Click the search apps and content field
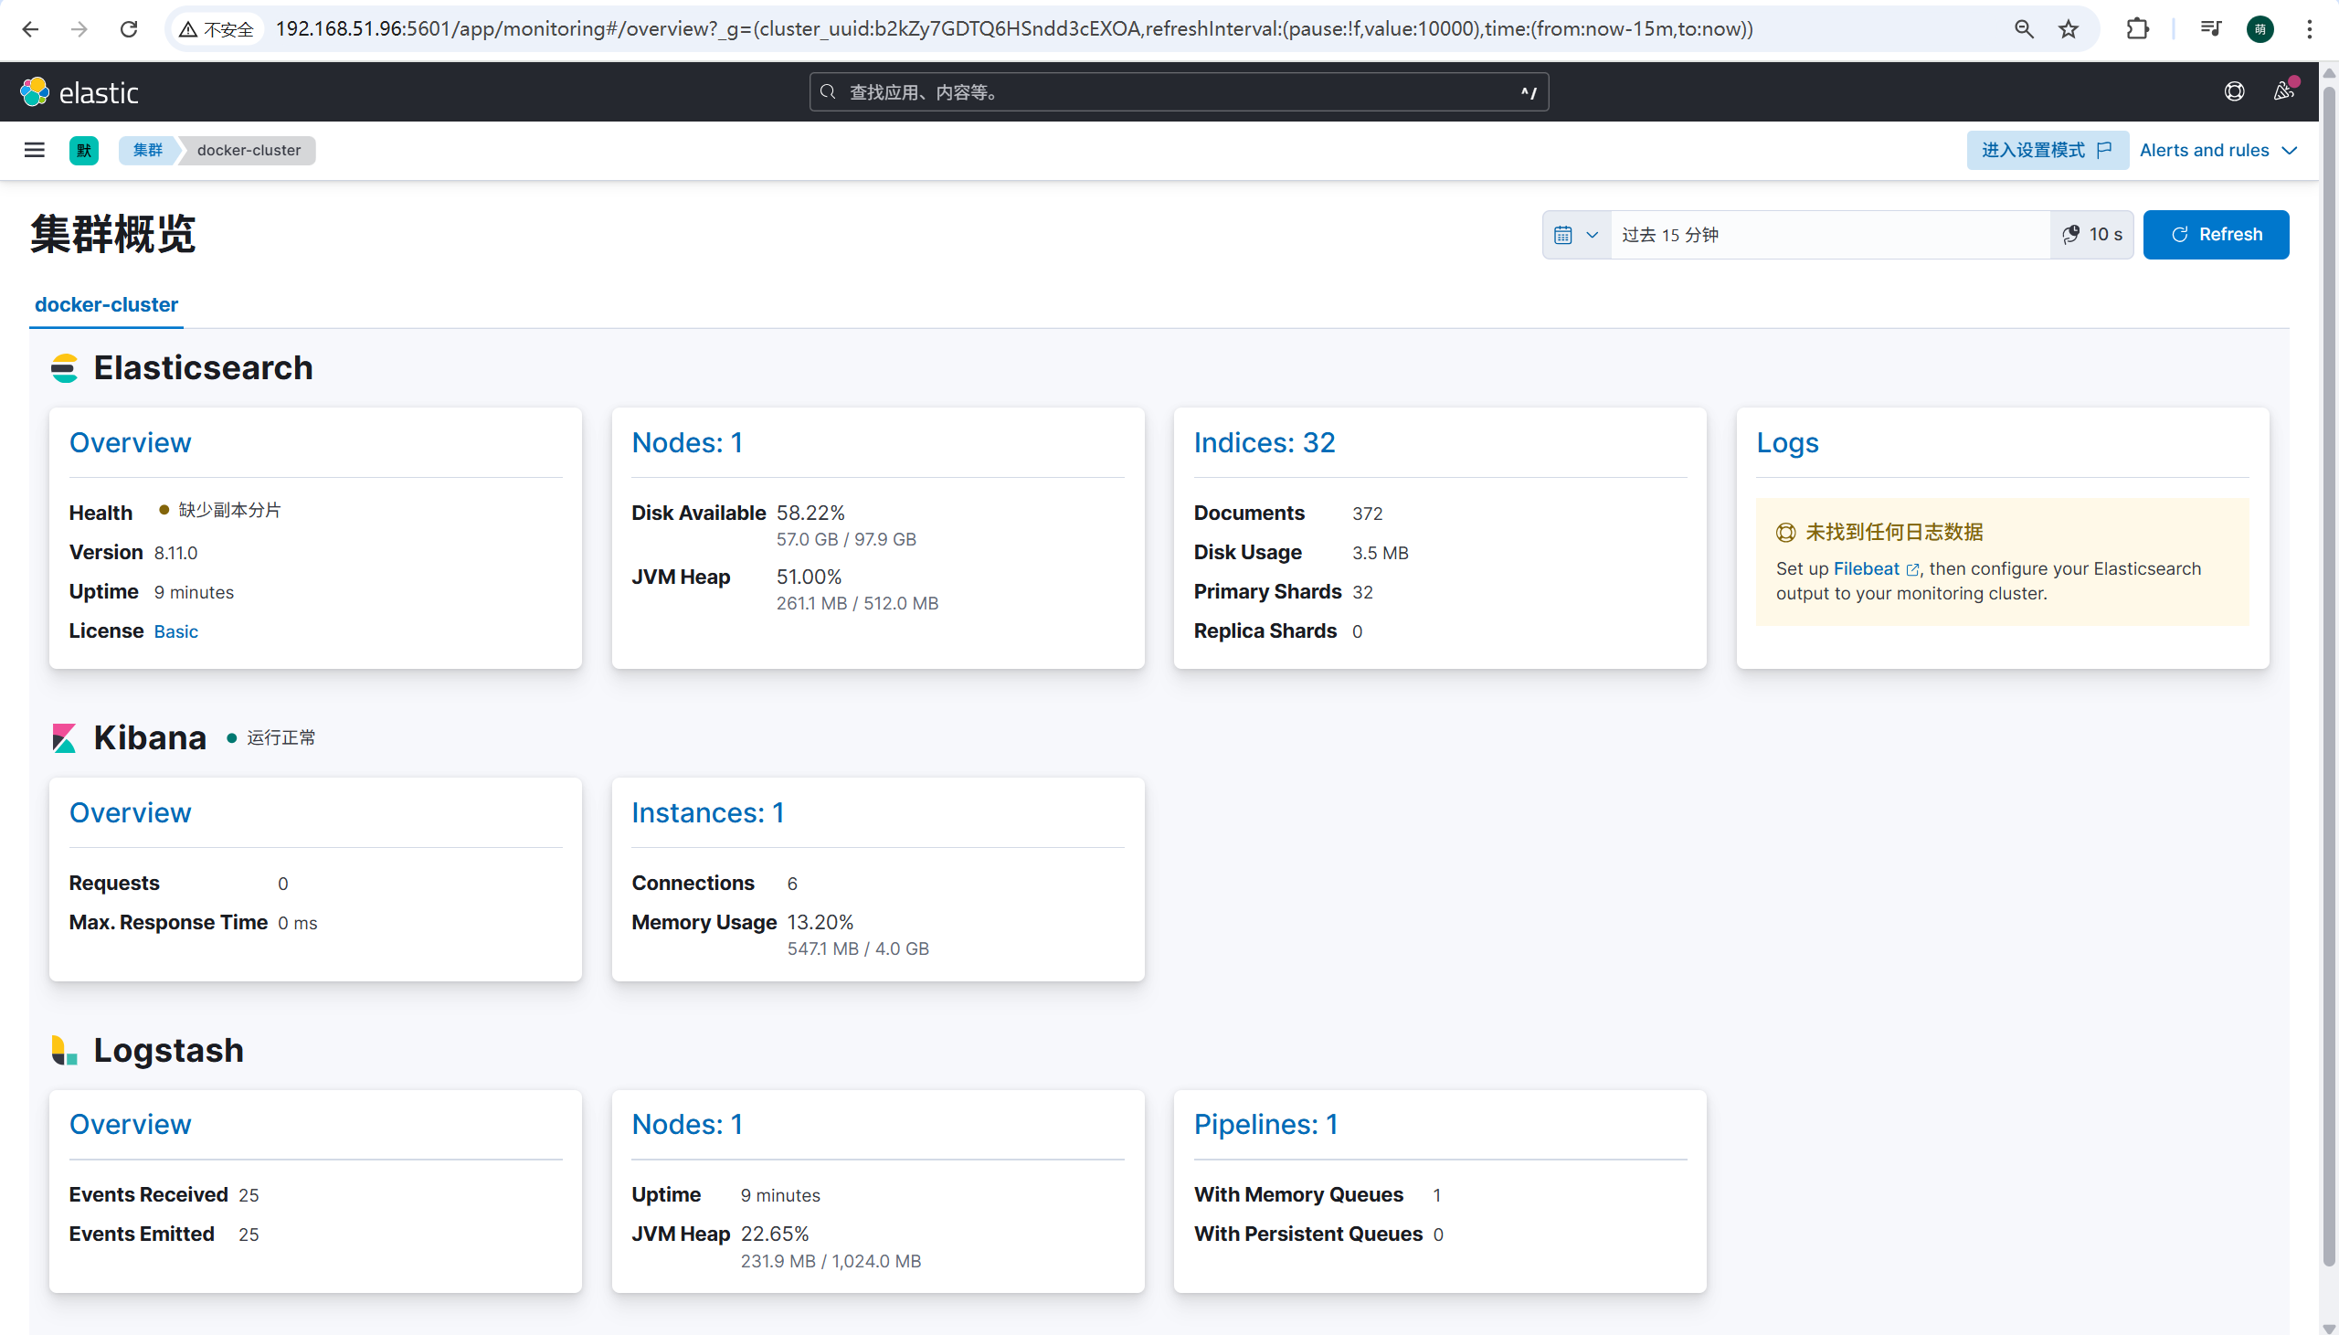The image size is (2339, 1335). [1178, 91]
